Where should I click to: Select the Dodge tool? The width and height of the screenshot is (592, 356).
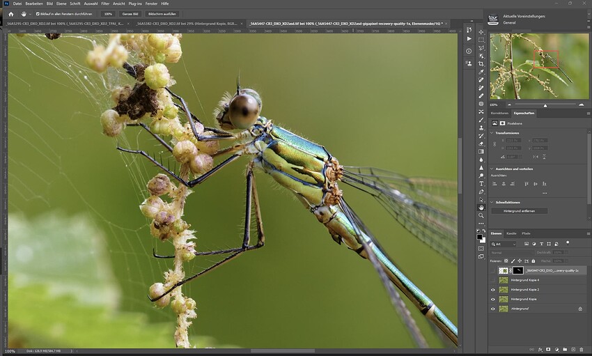point(481,176)
